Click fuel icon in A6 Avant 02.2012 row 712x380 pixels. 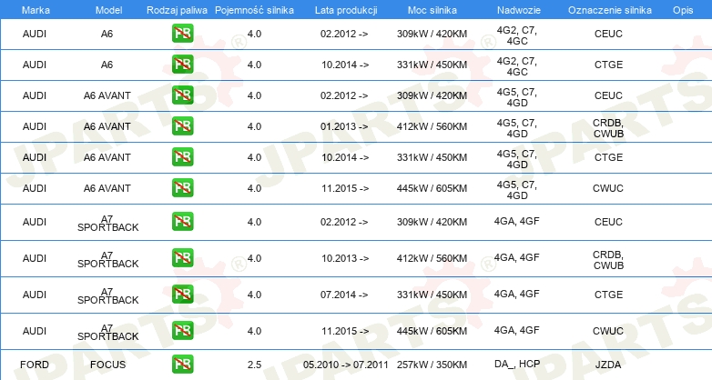[183, 95]
